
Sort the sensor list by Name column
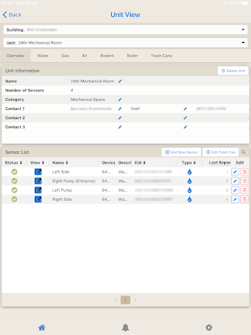(60, 163)
